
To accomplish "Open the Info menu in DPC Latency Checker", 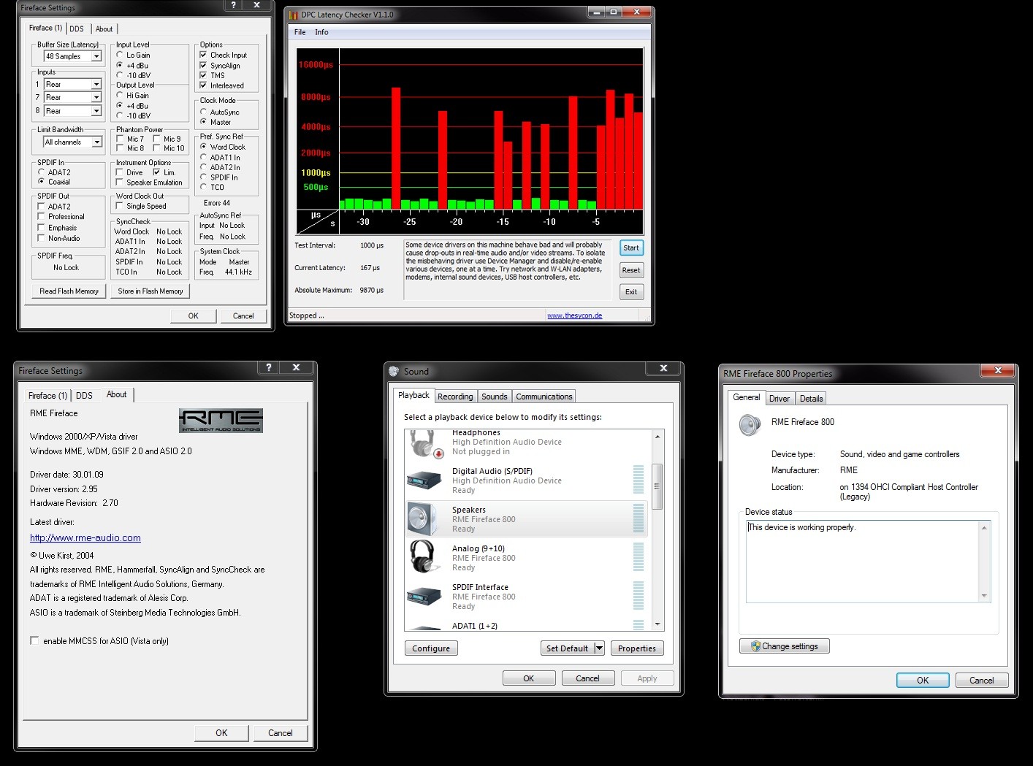I will [x=321, y=32].
